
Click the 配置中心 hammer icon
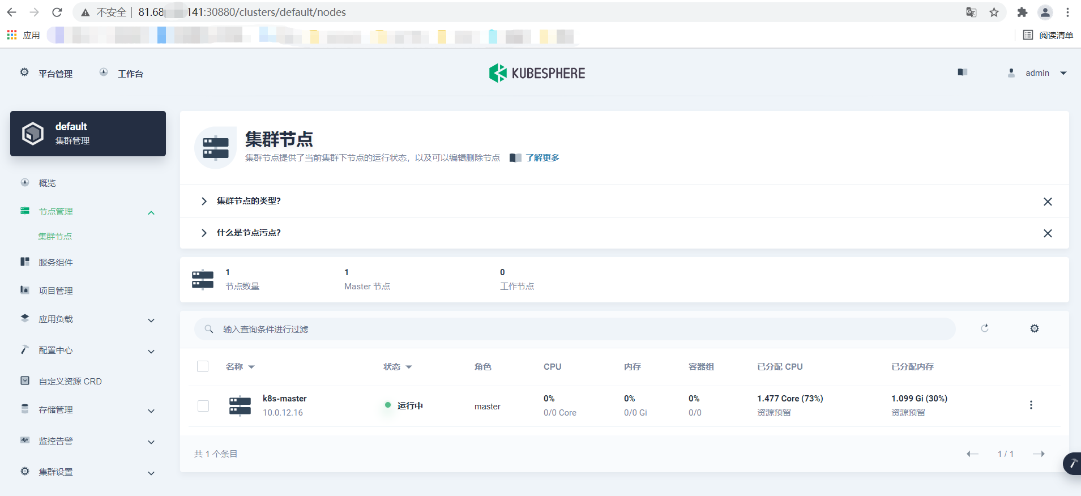pos(25,349)
